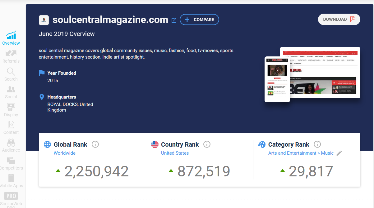Open the desktop site preview thumbnail
374x208 pixels.
coord(325,73)
